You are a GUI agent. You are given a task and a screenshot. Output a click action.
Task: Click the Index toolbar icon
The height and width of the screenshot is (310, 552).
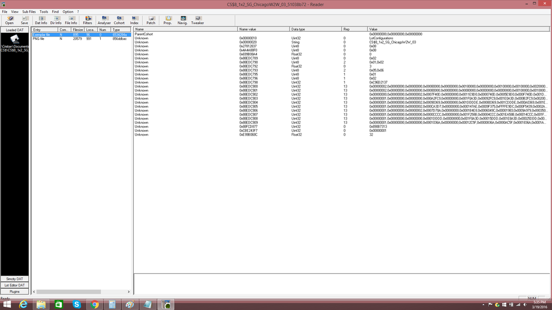tap(134, 20)
